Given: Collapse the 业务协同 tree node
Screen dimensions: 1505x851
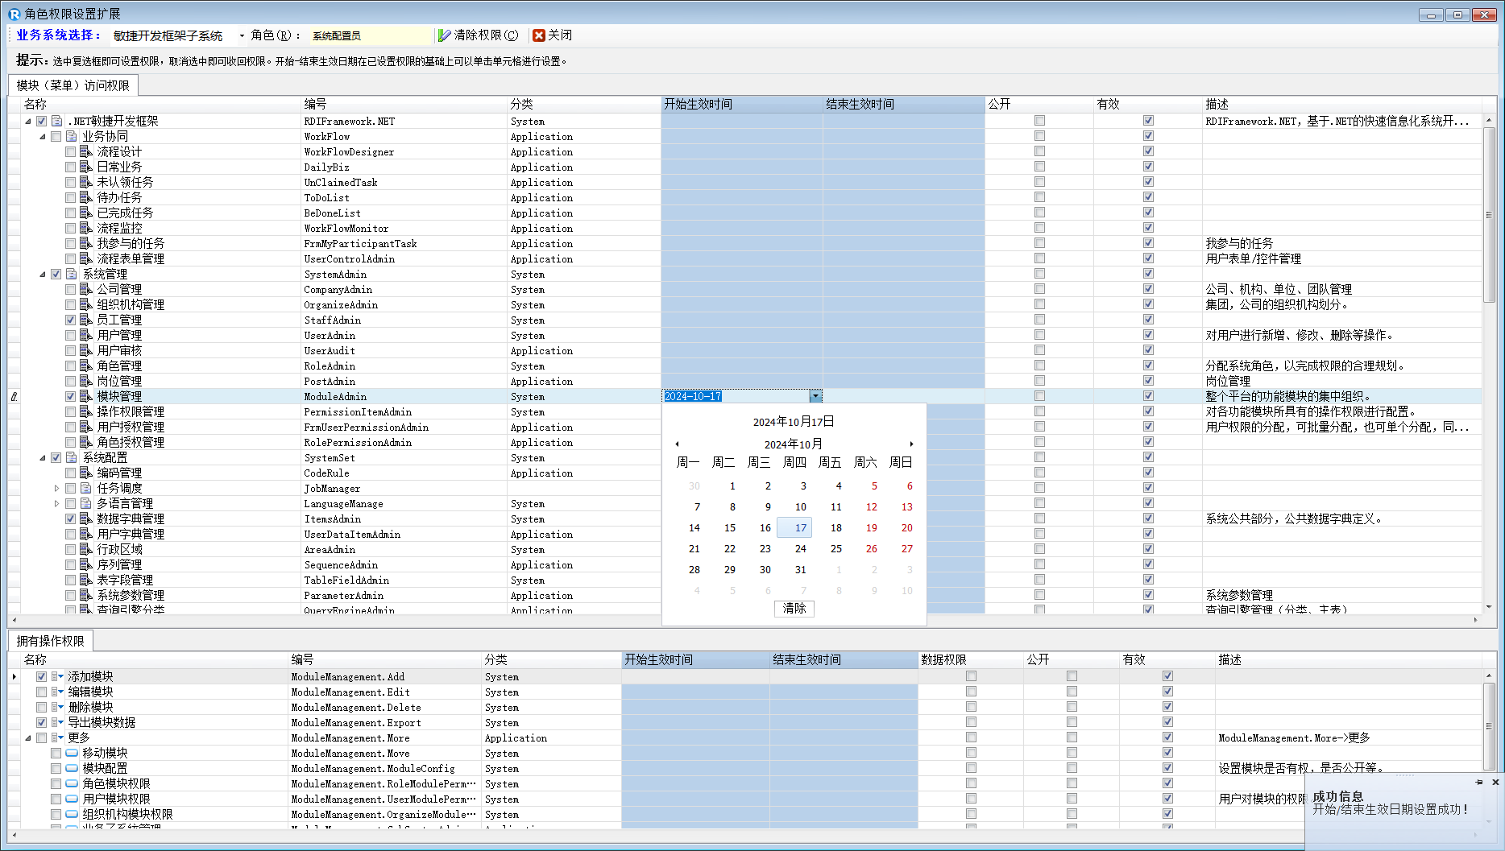Looking at the screenshot, I should (x=43, y=136).
